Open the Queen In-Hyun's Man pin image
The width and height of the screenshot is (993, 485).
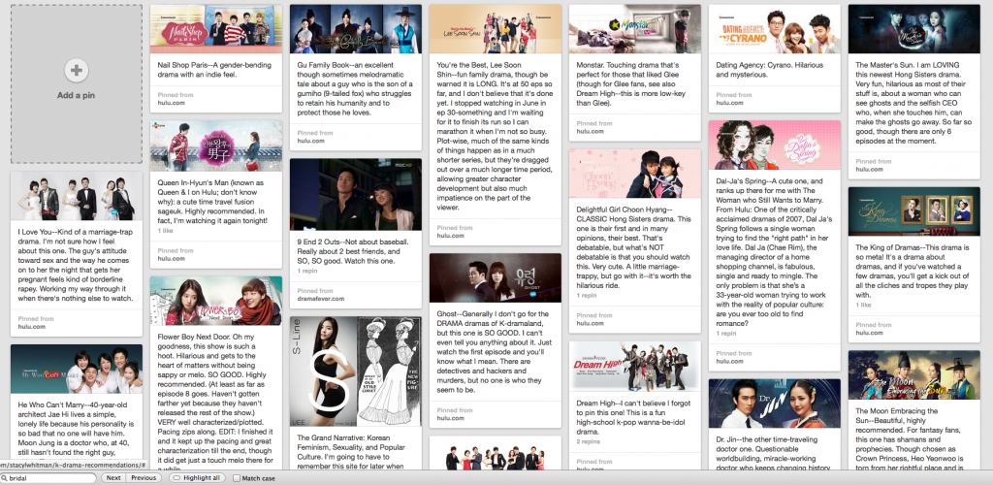click(216, 146)
